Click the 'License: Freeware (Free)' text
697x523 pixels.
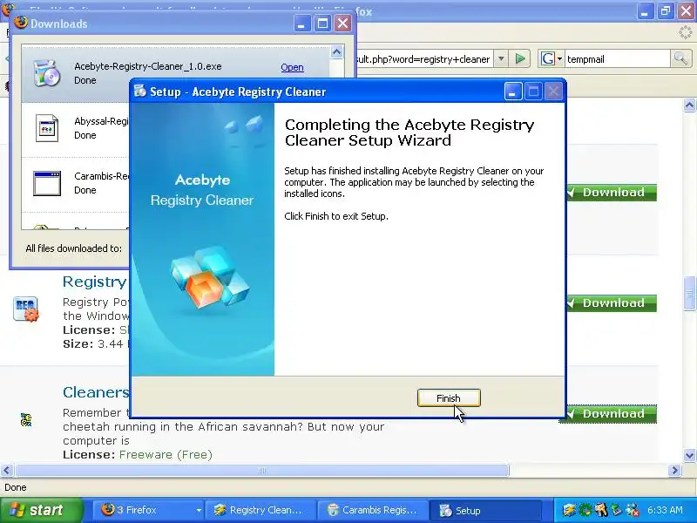[x=138, y=454]
